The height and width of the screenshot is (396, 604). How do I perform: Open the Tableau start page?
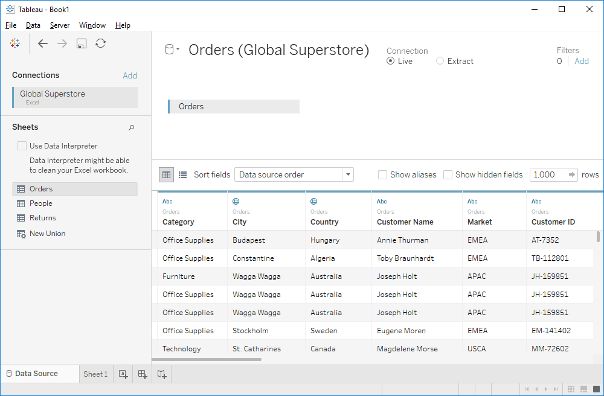click(14, 43)
